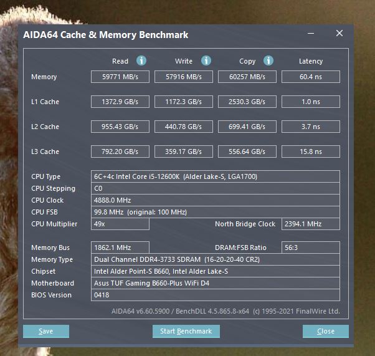The image size is (375, 356).
Task: Click the Memory Bus label
Action: [x=50, y=248]
